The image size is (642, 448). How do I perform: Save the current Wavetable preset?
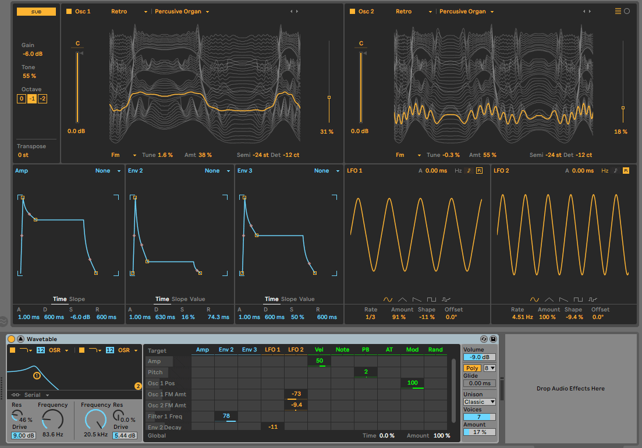(493, 338)
